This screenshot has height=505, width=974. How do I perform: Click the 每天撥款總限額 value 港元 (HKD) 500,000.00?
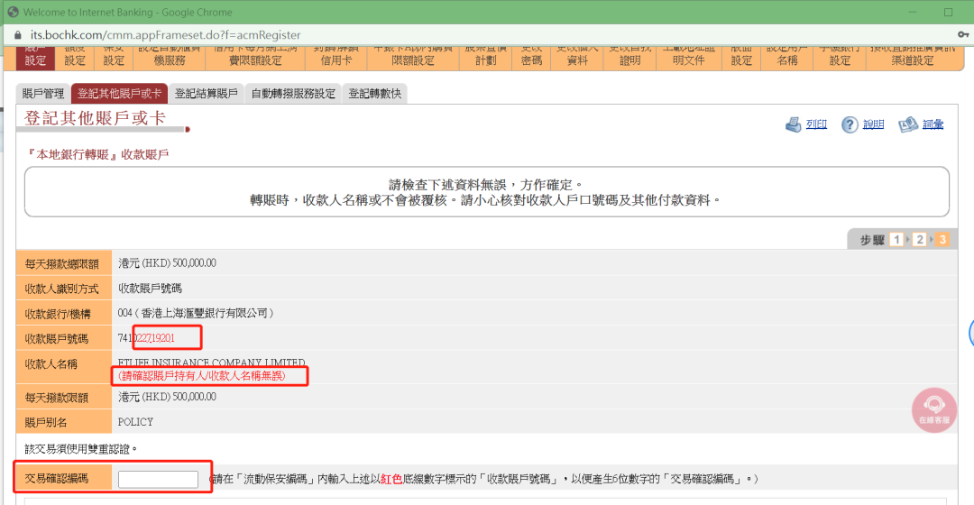click(167, 262)
